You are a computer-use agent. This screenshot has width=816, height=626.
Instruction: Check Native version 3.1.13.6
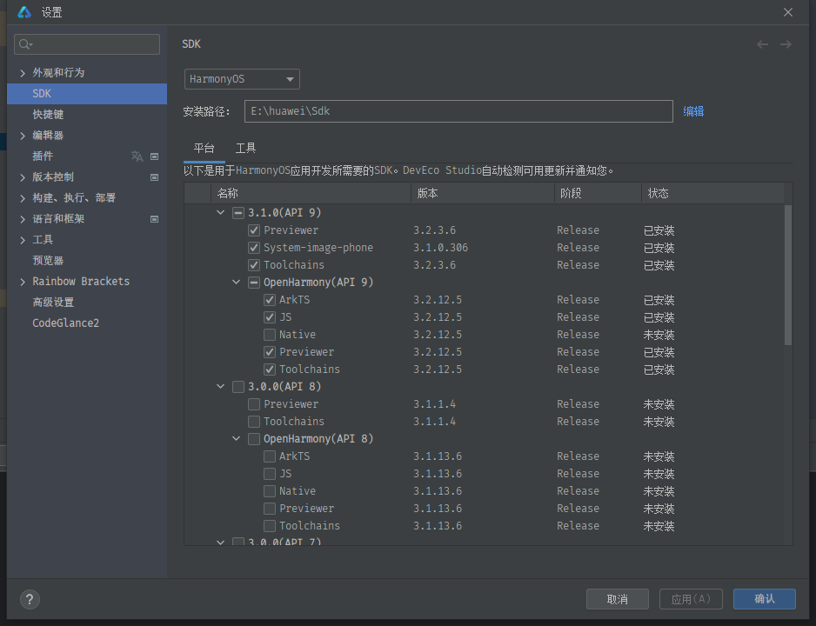pos(270,491)
